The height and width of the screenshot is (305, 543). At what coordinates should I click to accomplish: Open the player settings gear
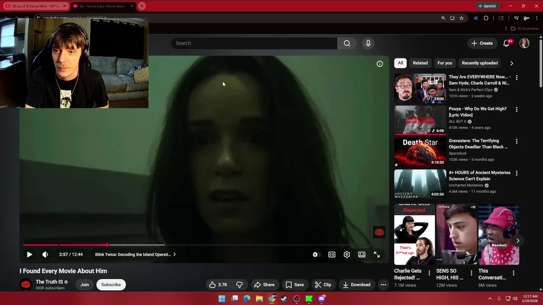click(x=347, y=255)
